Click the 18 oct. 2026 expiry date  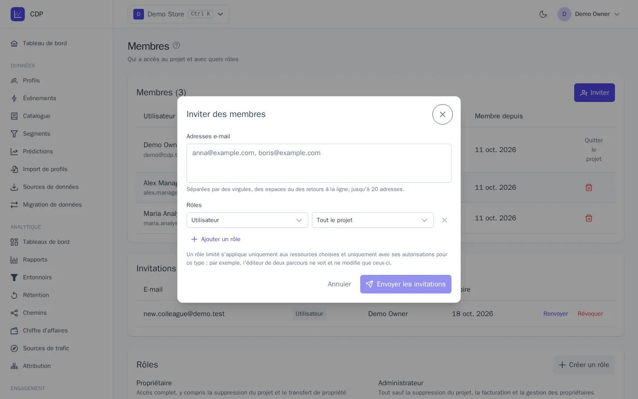pos(472,314)
